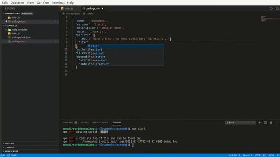280x157 pixels.
Task: Click package.json breadcrumb in editor
Action: (73, 14)
